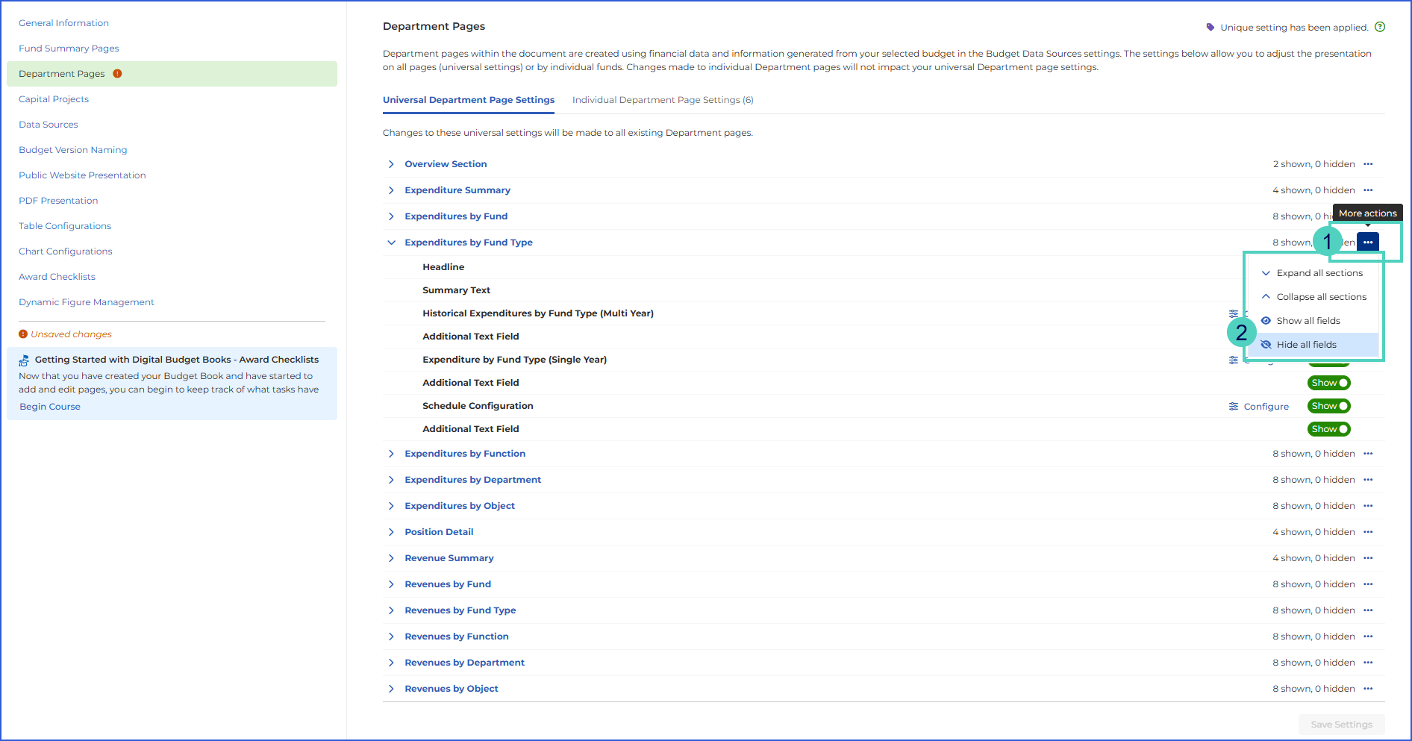This screenshot has height=741, width=1412.
Task: Click the Save Settings button
Action: pyautogui.click(x=1341, y=725)
